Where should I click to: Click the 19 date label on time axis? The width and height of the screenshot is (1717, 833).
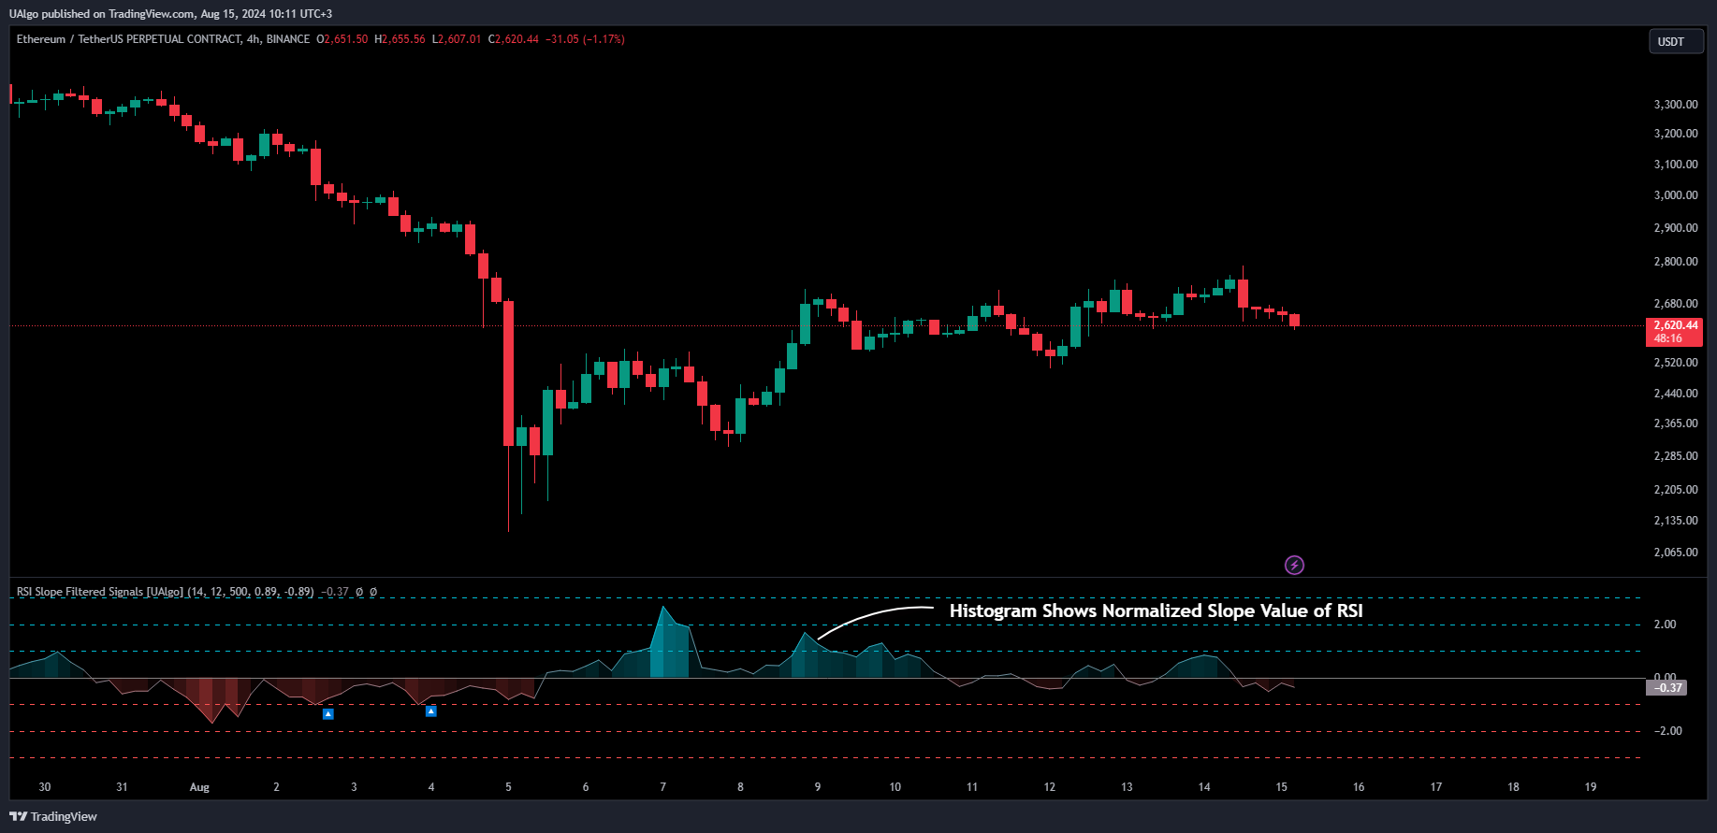coord(1591,787)
